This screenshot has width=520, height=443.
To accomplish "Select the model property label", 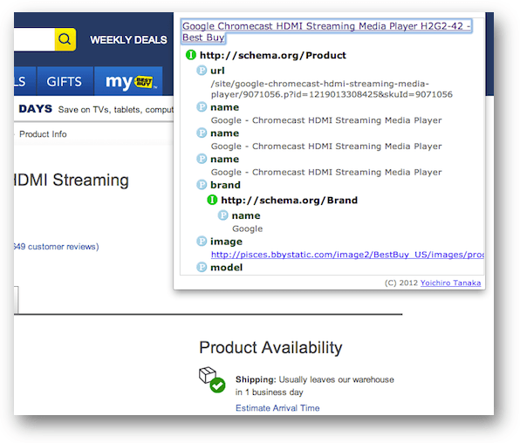I will 226,267.
